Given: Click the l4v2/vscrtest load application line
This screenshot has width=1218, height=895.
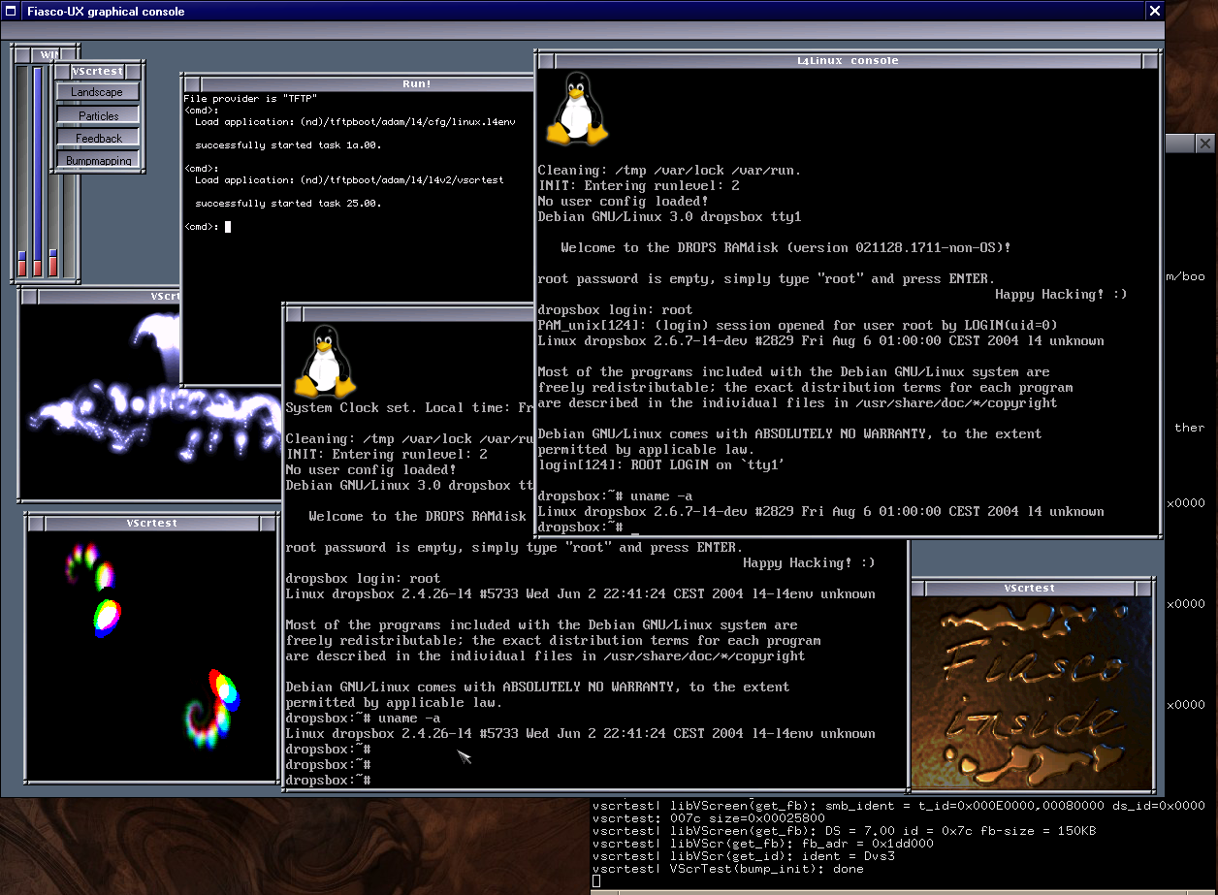Looking at the screenshot, I should coord(349,180).
